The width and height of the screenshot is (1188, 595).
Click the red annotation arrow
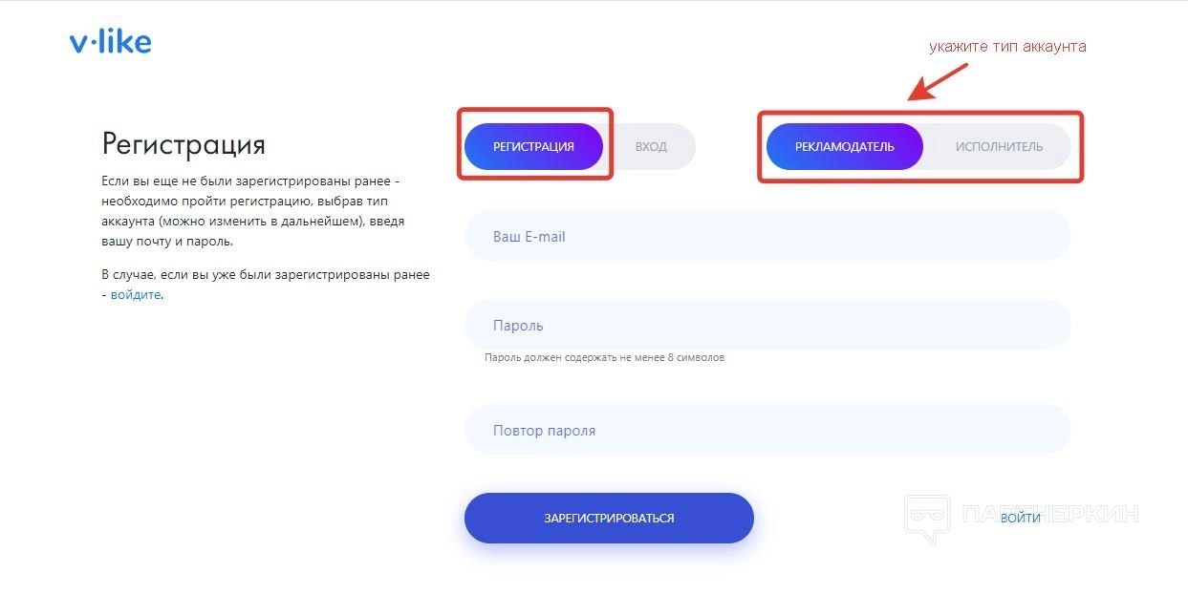point(937,81)
